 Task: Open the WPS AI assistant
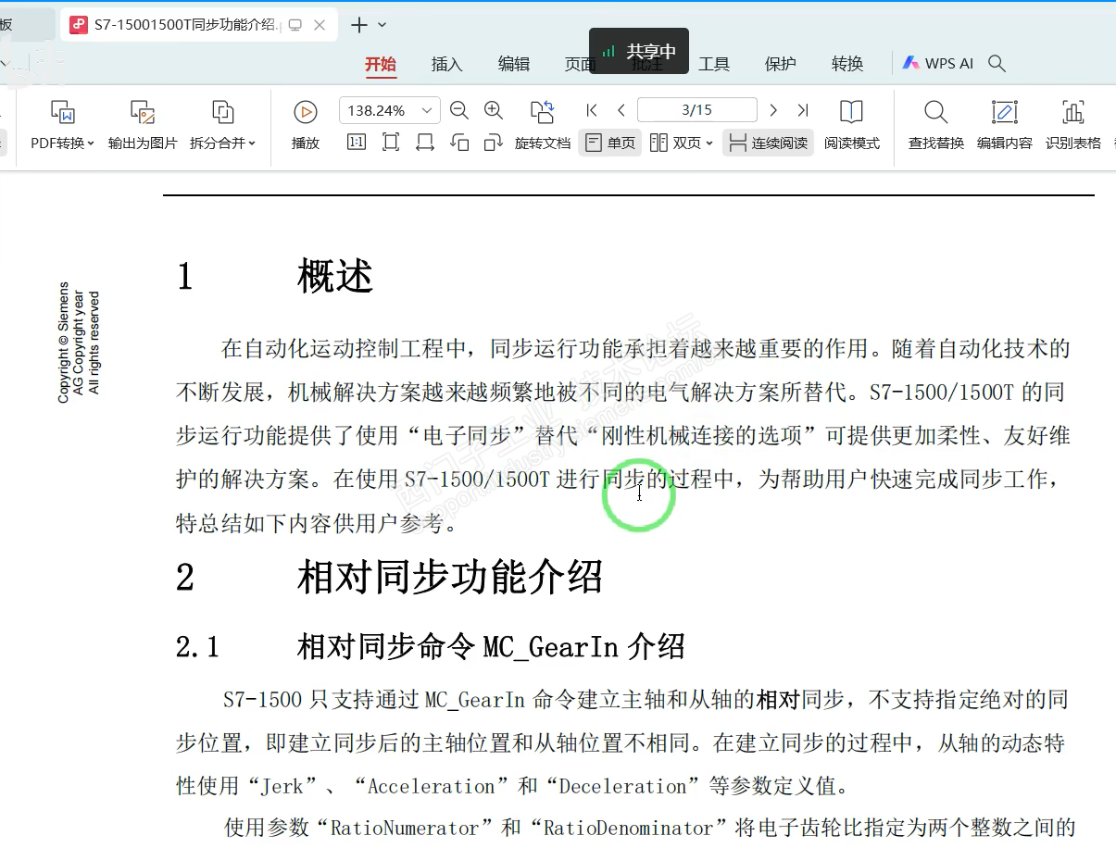tap(937, 63)
